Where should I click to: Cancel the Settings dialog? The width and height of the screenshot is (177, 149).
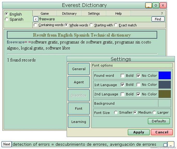point(162,132)
